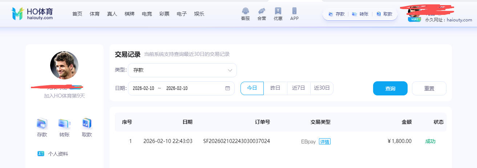
Task: Select the 昨日 date range option
Action: [x=275, y=88]
